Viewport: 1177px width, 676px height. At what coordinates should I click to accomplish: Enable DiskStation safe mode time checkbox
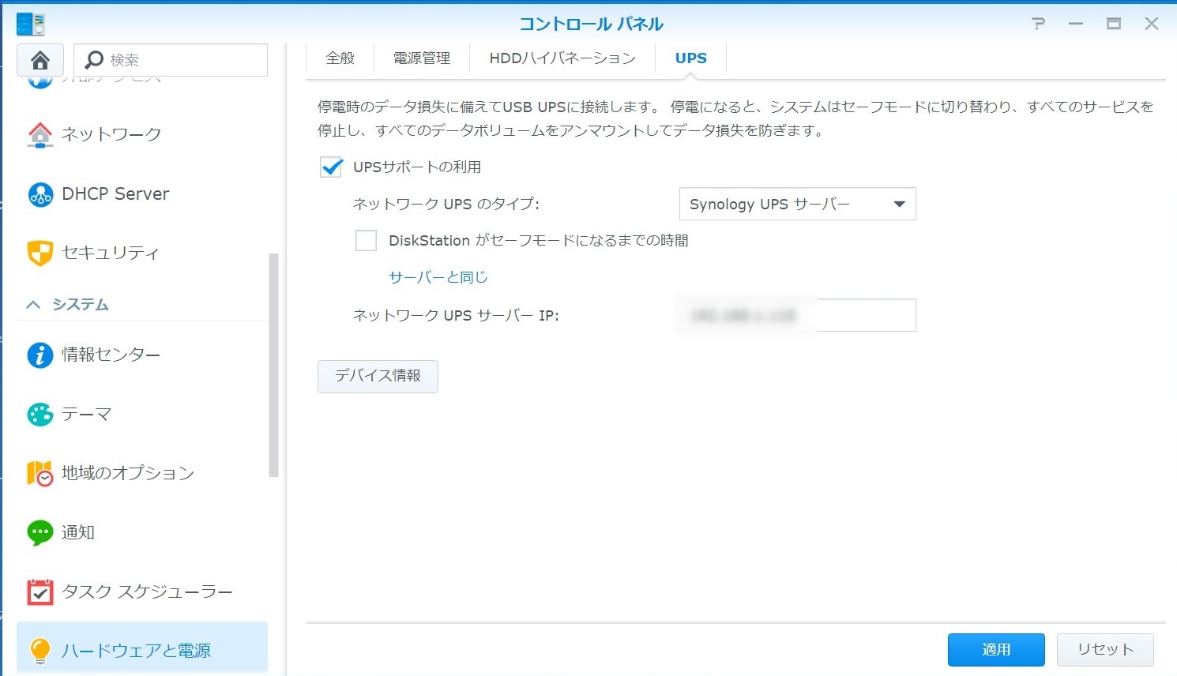pyautogui.click(x=366, y=240)
